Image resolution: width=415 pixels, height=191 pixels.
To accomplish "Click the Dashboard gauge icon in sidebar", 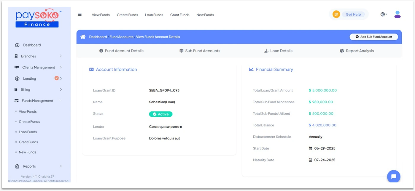I will [17, 45].
